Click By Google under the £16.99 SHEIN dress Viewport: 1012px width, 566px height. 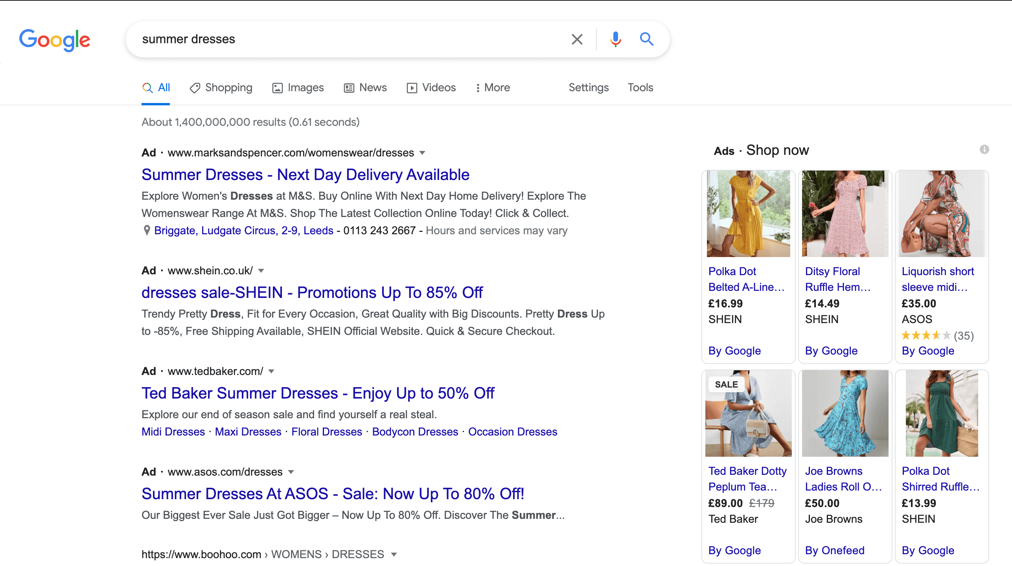coord(734,351)
